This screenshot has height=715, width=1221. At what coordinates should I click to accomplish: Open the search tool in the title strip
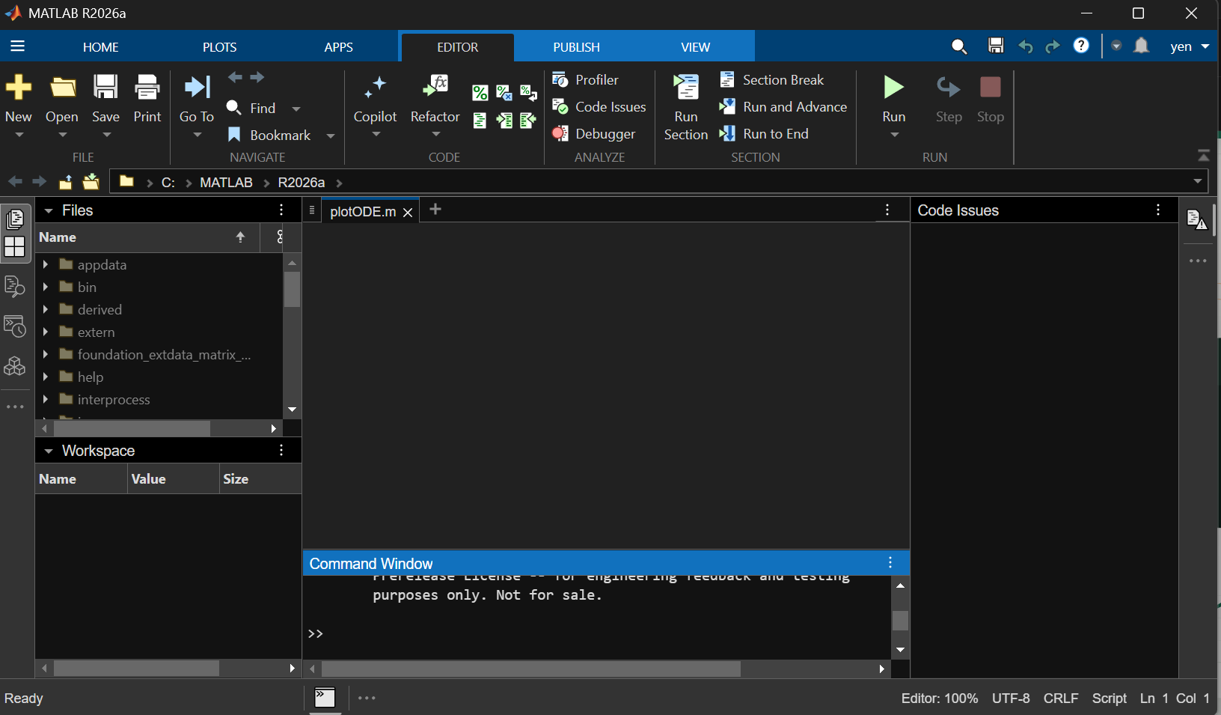pyautogui.click(x=959, y=46)
